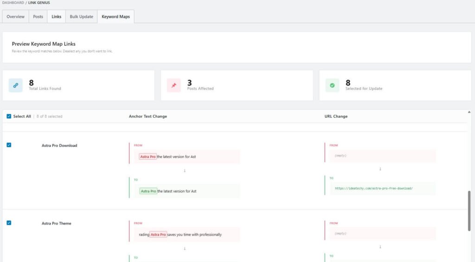
Task: Click the Dashboard breadcrumb link
Action: click(13, 3)
